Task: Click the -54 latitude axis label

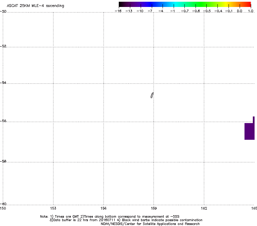Action: coord(3,82)
